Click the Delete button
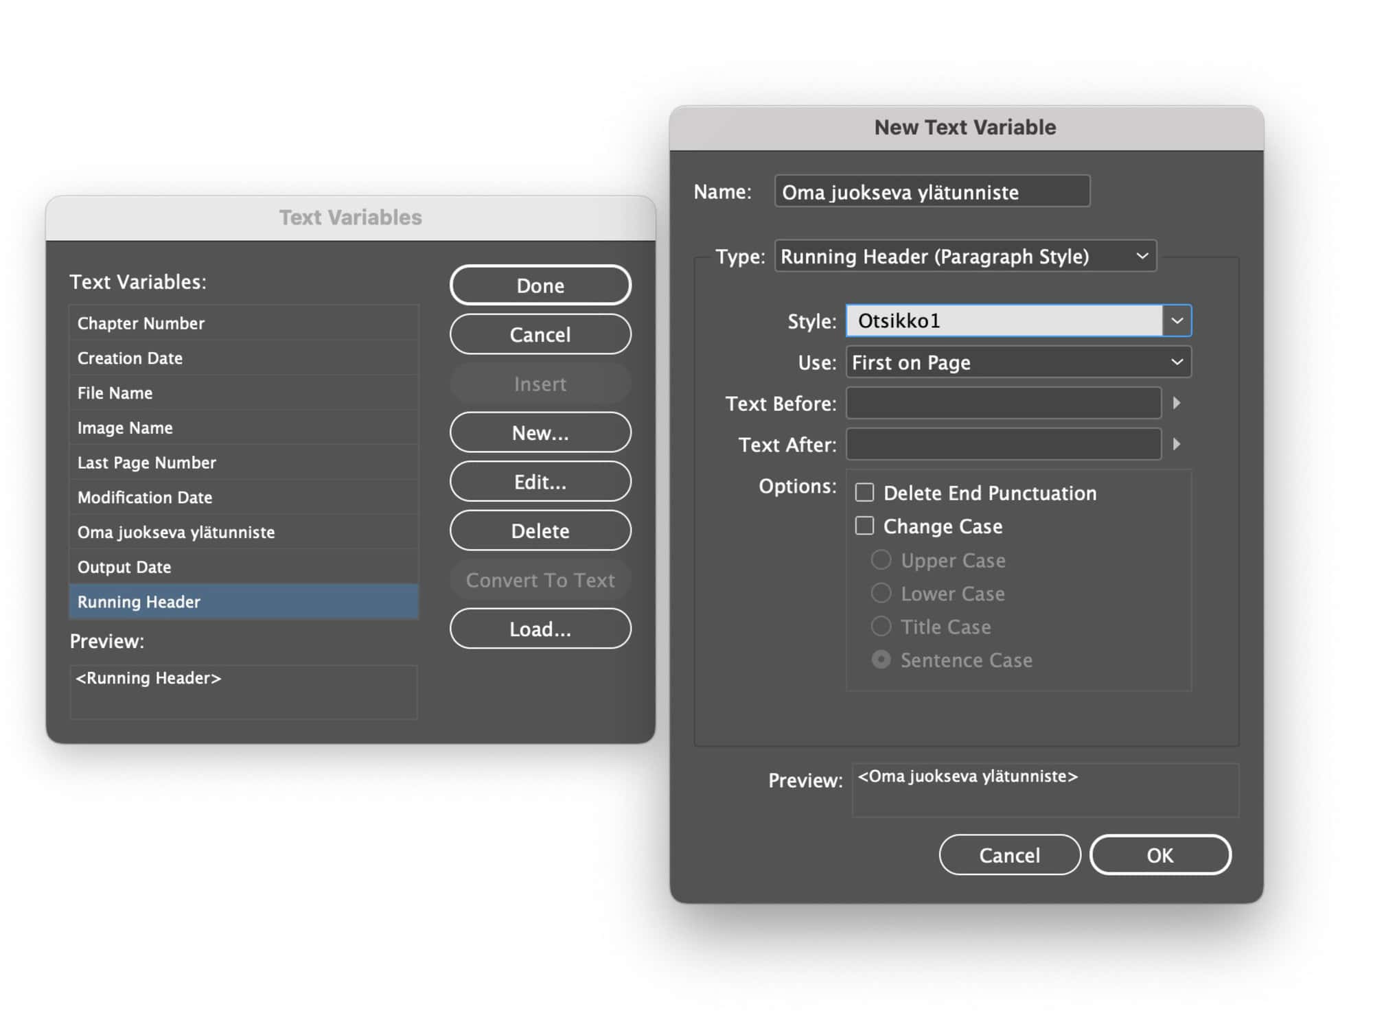 coord(540,531)
